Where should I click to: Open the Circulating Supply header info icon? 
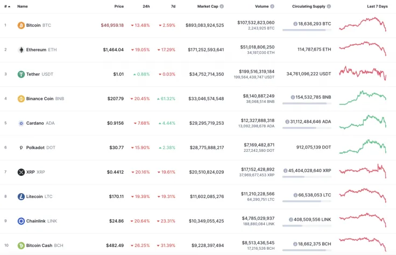click(329, 6)
